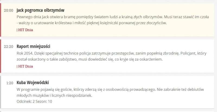Open the Raport mniejszości program title
Viewport: 217px width, 112px height.
coord(33,47)
